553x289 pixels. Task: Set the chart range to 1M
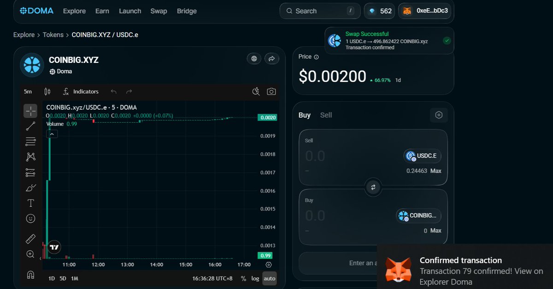pos(75,278)
